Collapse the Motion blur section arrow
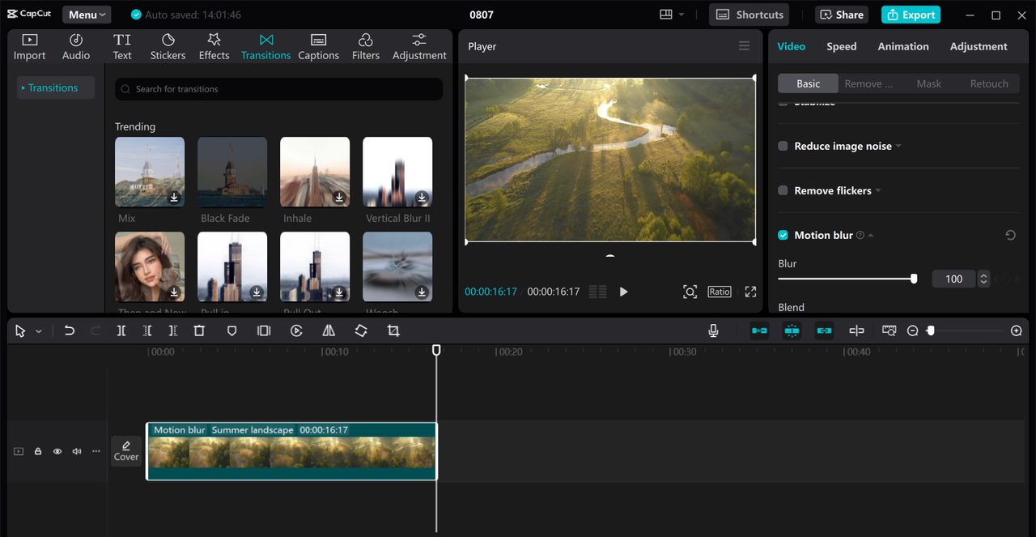 [871, 235]
